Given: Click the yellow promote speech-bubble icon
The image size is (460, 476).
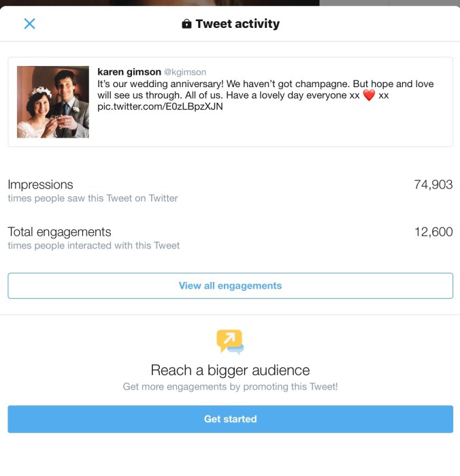Looking at the screenshot, I should [x=230, y=341].
